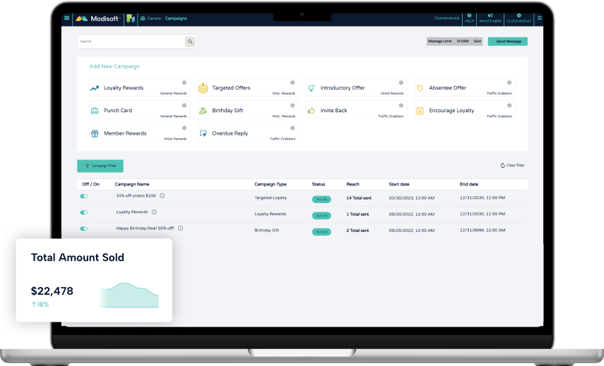Add a Member Rewards campaign
This screenshot has width=604, height=366.
[x=139, y=133]
